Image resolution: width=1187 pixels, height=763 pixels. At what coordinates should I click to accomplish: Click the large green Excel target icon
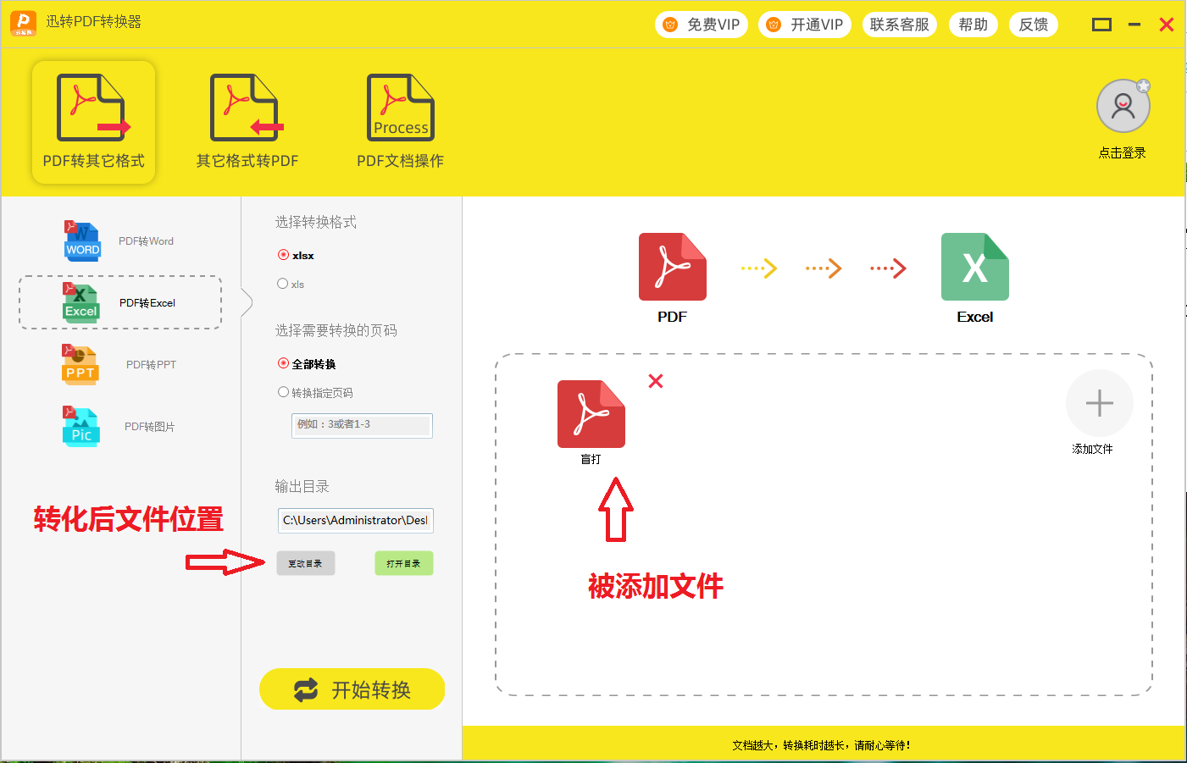(x=975, y=267)
